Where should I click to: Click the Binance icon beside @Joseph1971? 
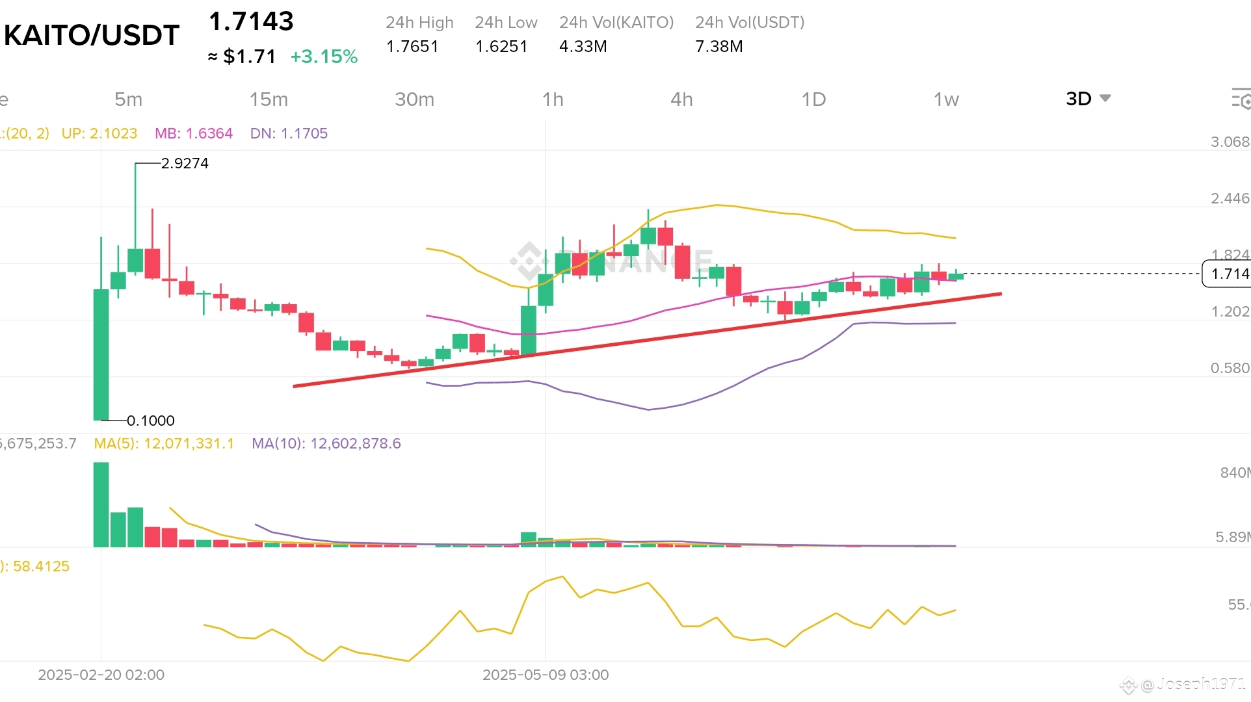pyautogui.click(x=1128, y=684)
